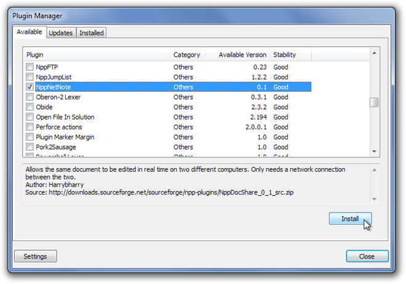
Task: Close the Plugin Manager dialog
Action: click(367, 256)
